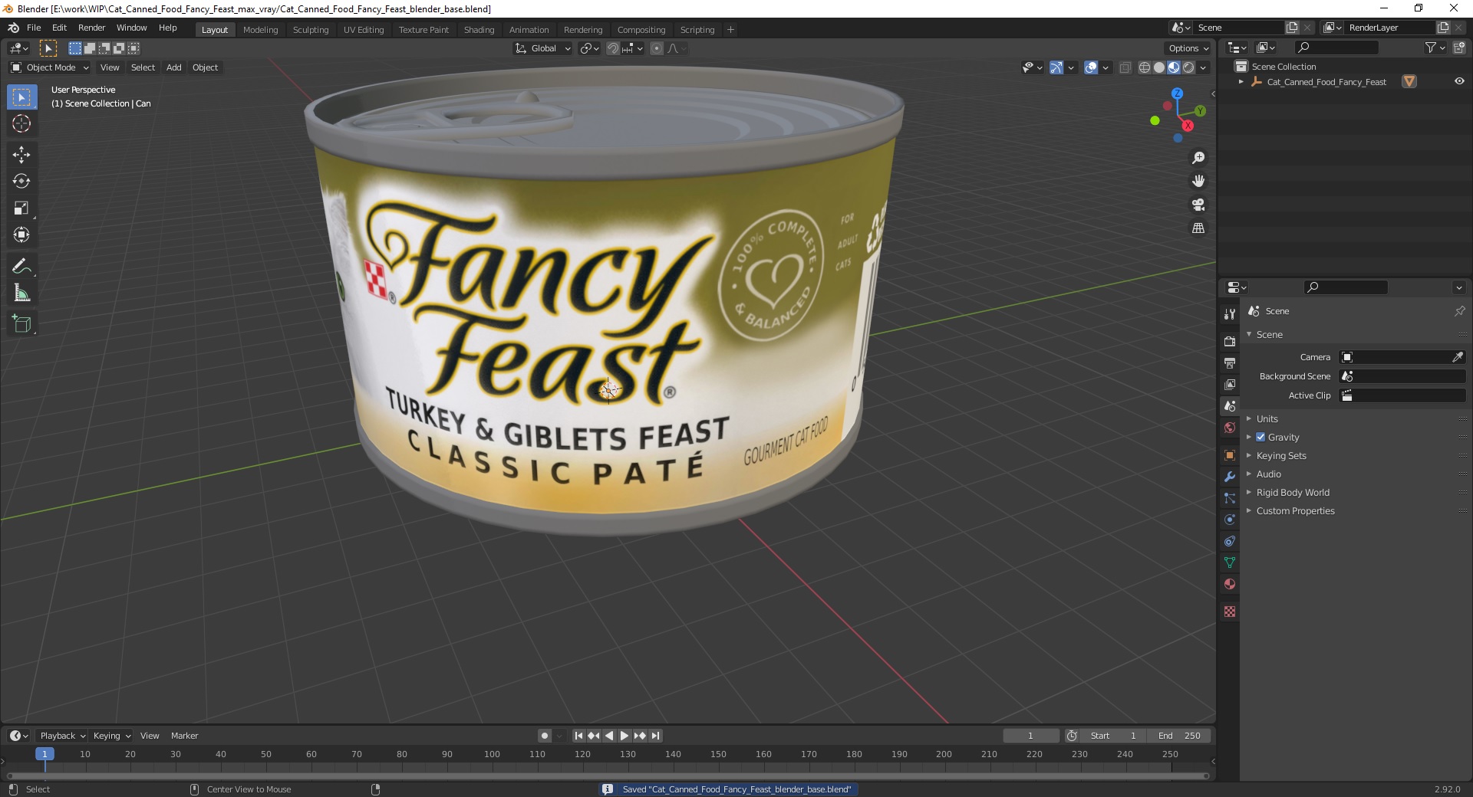Open the Render properties tab
This screenshot has height=797, width=1473.
pos(1230,341)
